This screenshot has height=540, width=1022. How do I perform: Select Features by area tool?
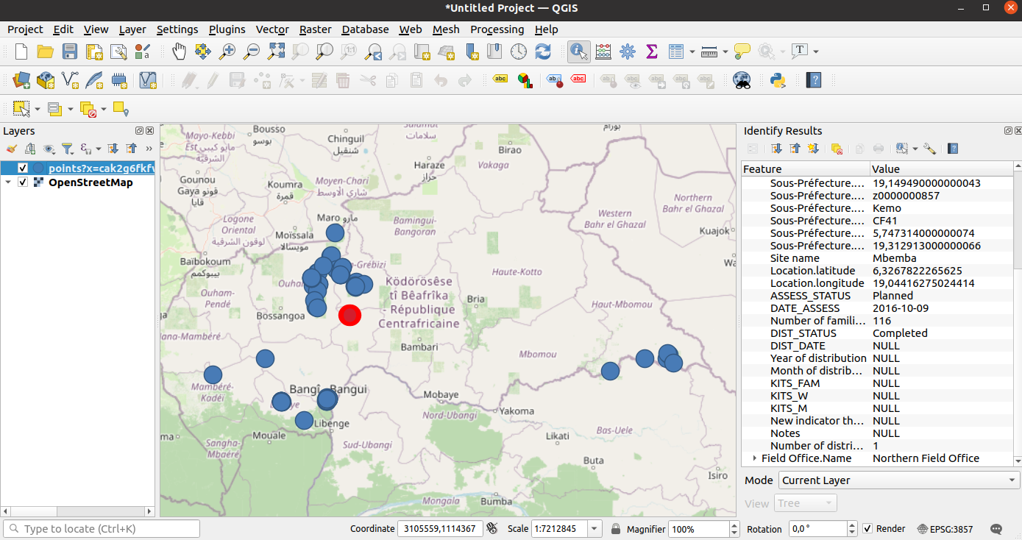(21, 109)
